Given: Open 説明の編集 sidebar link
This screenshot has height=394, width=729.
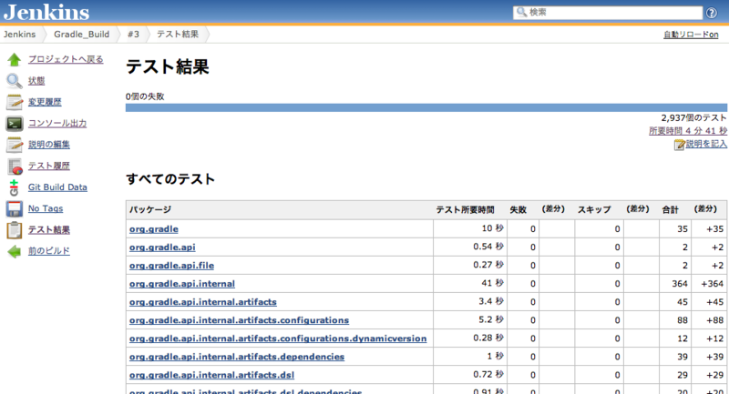Looking at the screenshot, I should 49,145.
